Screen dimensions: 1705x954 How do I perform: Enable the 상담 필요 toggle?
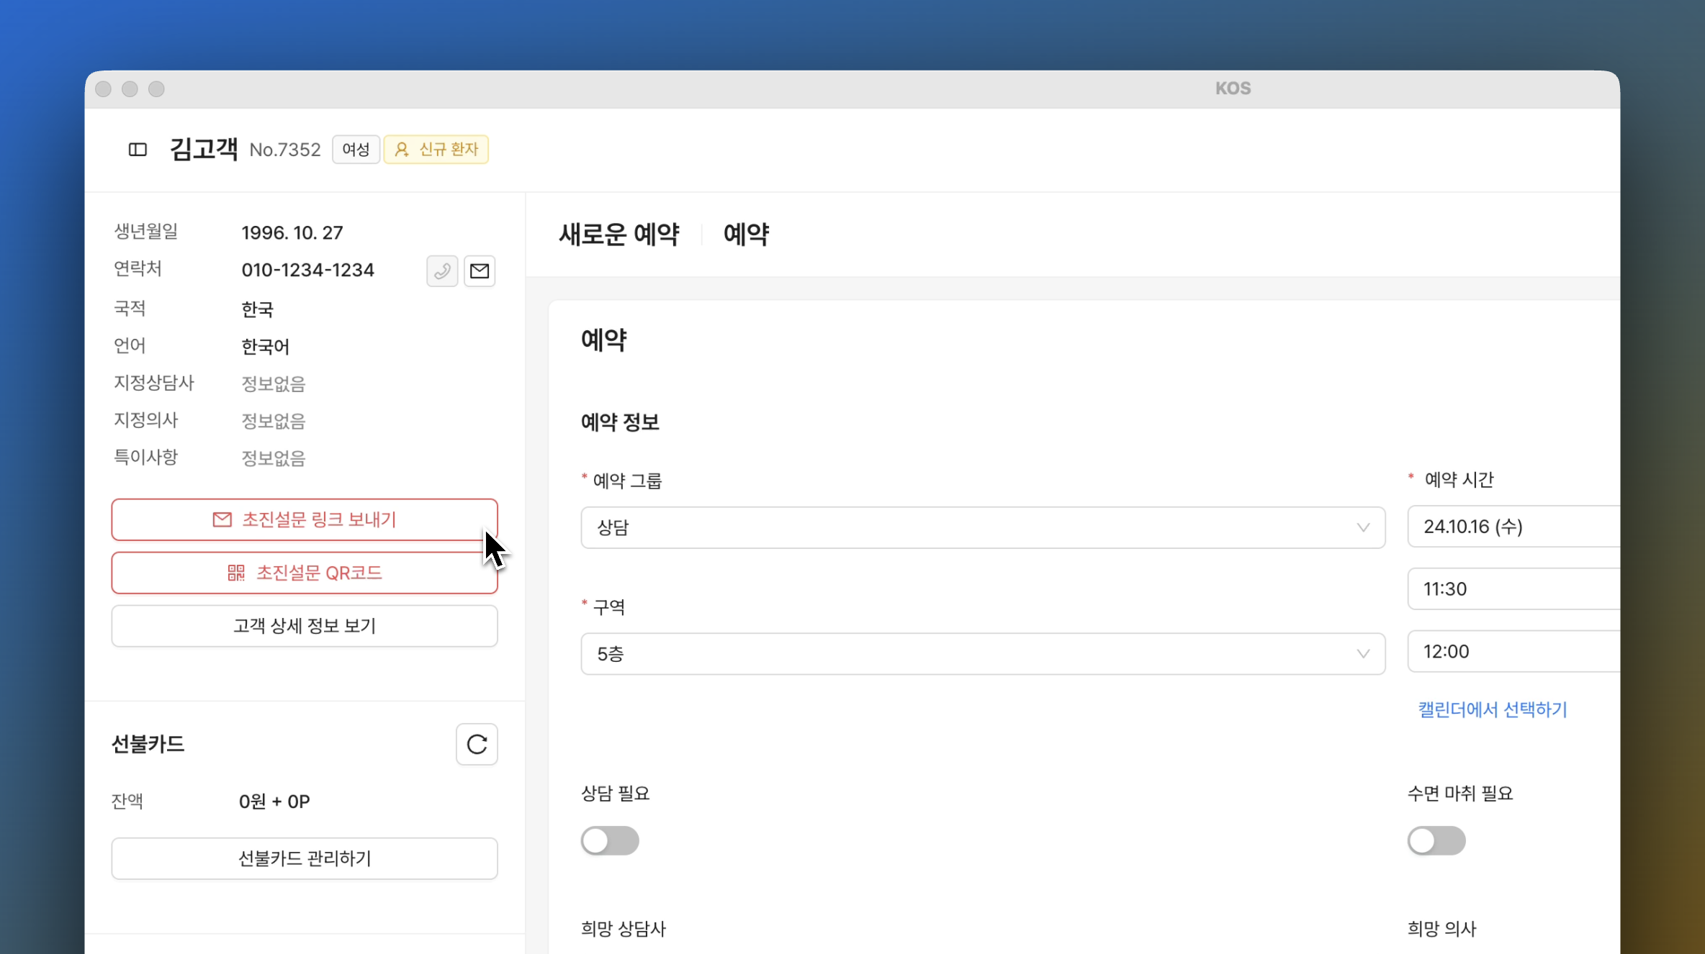pyautogui.click(x=610, y=840)
